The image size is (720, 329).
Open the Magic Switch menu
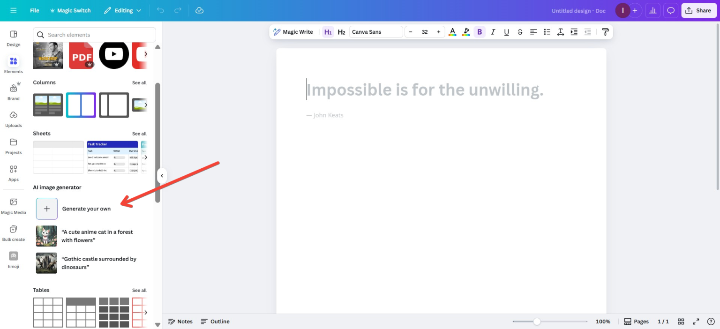[x=70, y=10]
